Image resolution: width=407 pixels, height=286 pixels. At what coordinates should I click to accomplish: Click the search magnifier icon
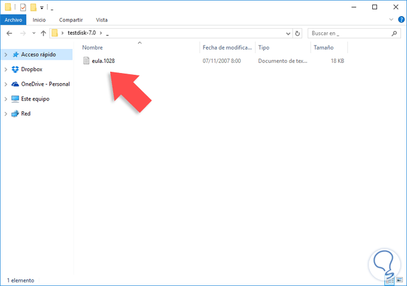click(x=394, y=34)
